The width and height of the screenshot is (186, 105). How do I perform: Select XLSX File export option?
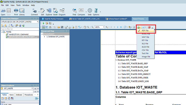tap(145, 47)
